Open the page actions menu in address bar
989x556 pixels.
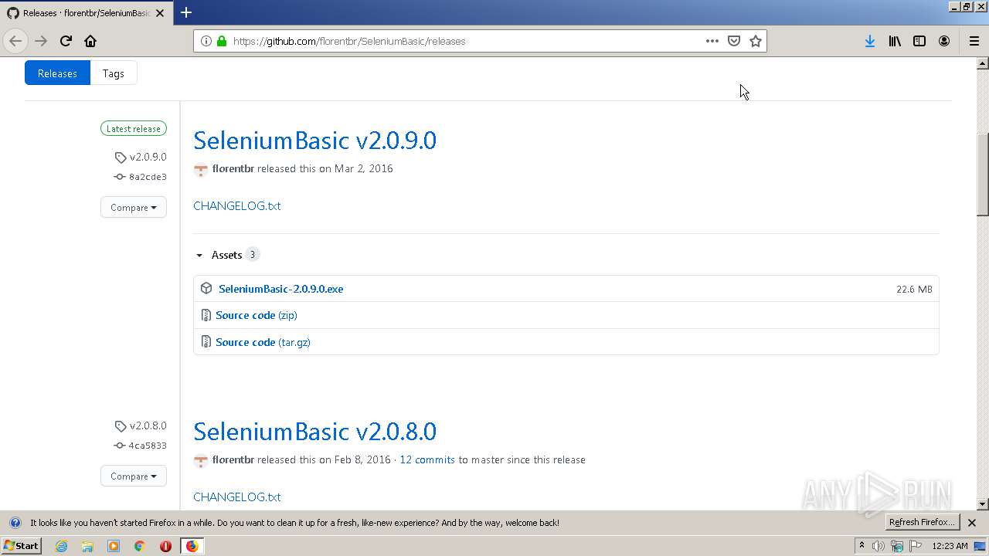tap(712, 41)
